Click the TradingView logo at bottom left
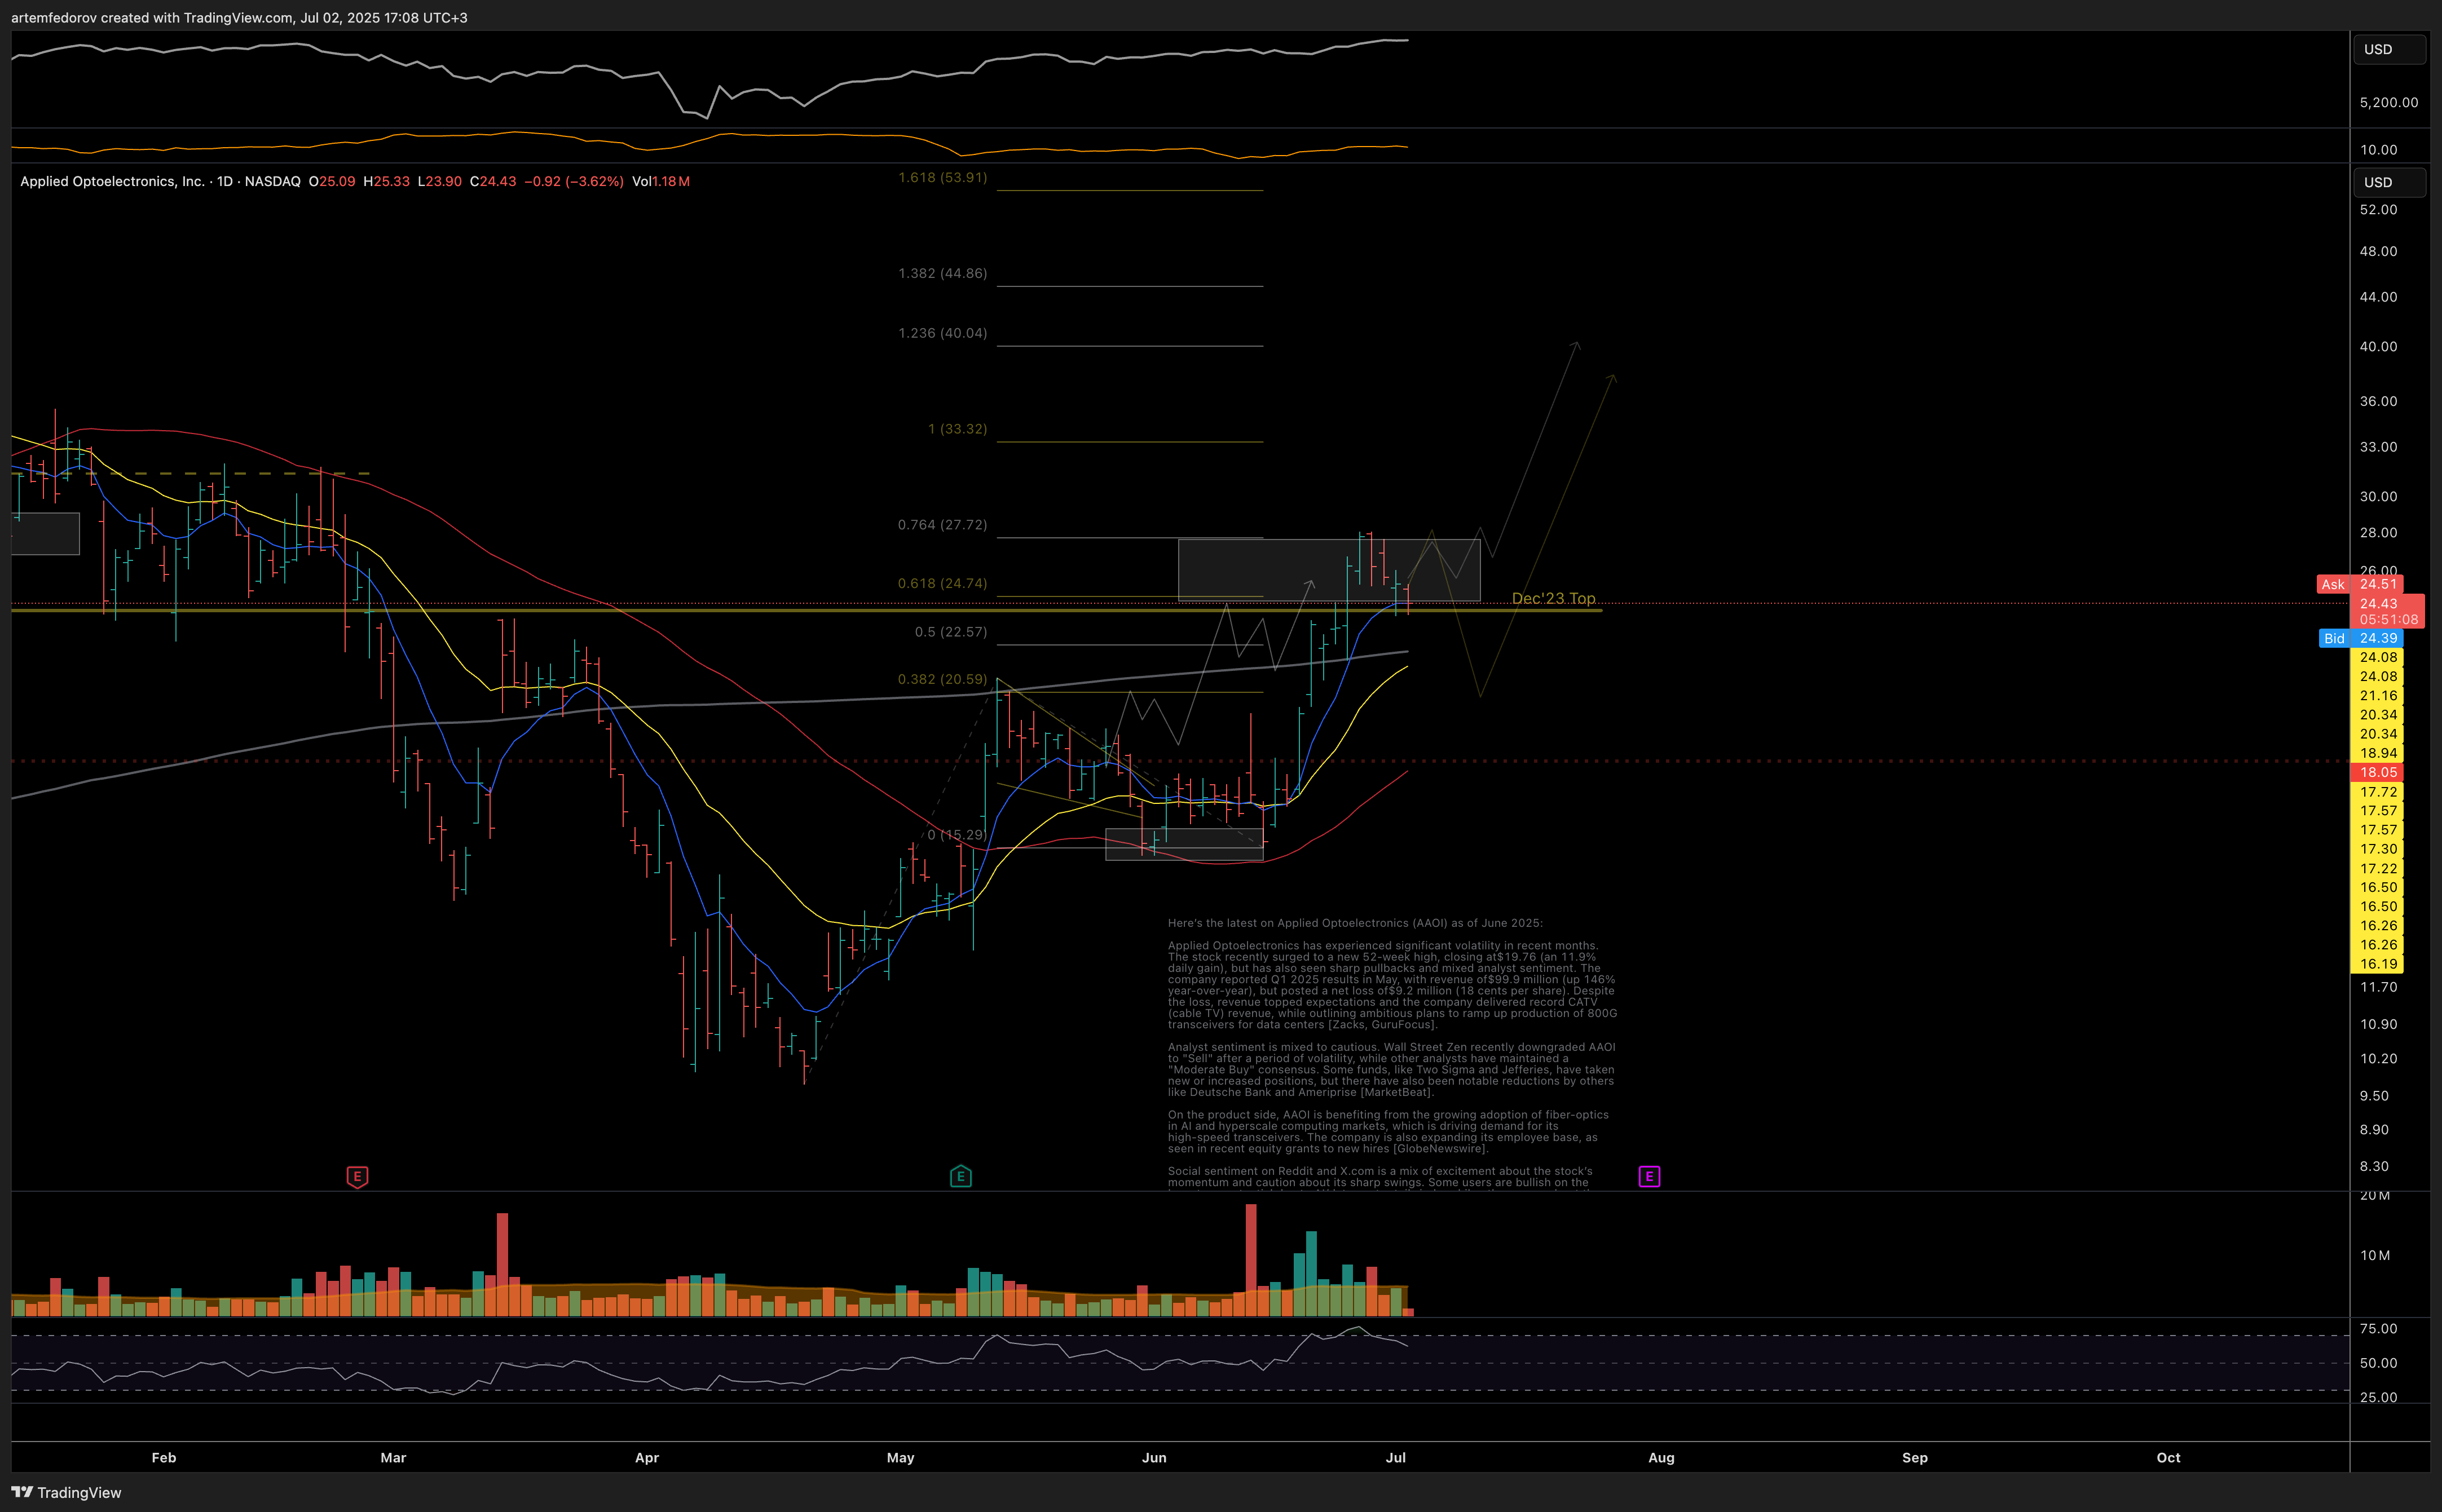 pyautogui.click(x=66, y=1492)
